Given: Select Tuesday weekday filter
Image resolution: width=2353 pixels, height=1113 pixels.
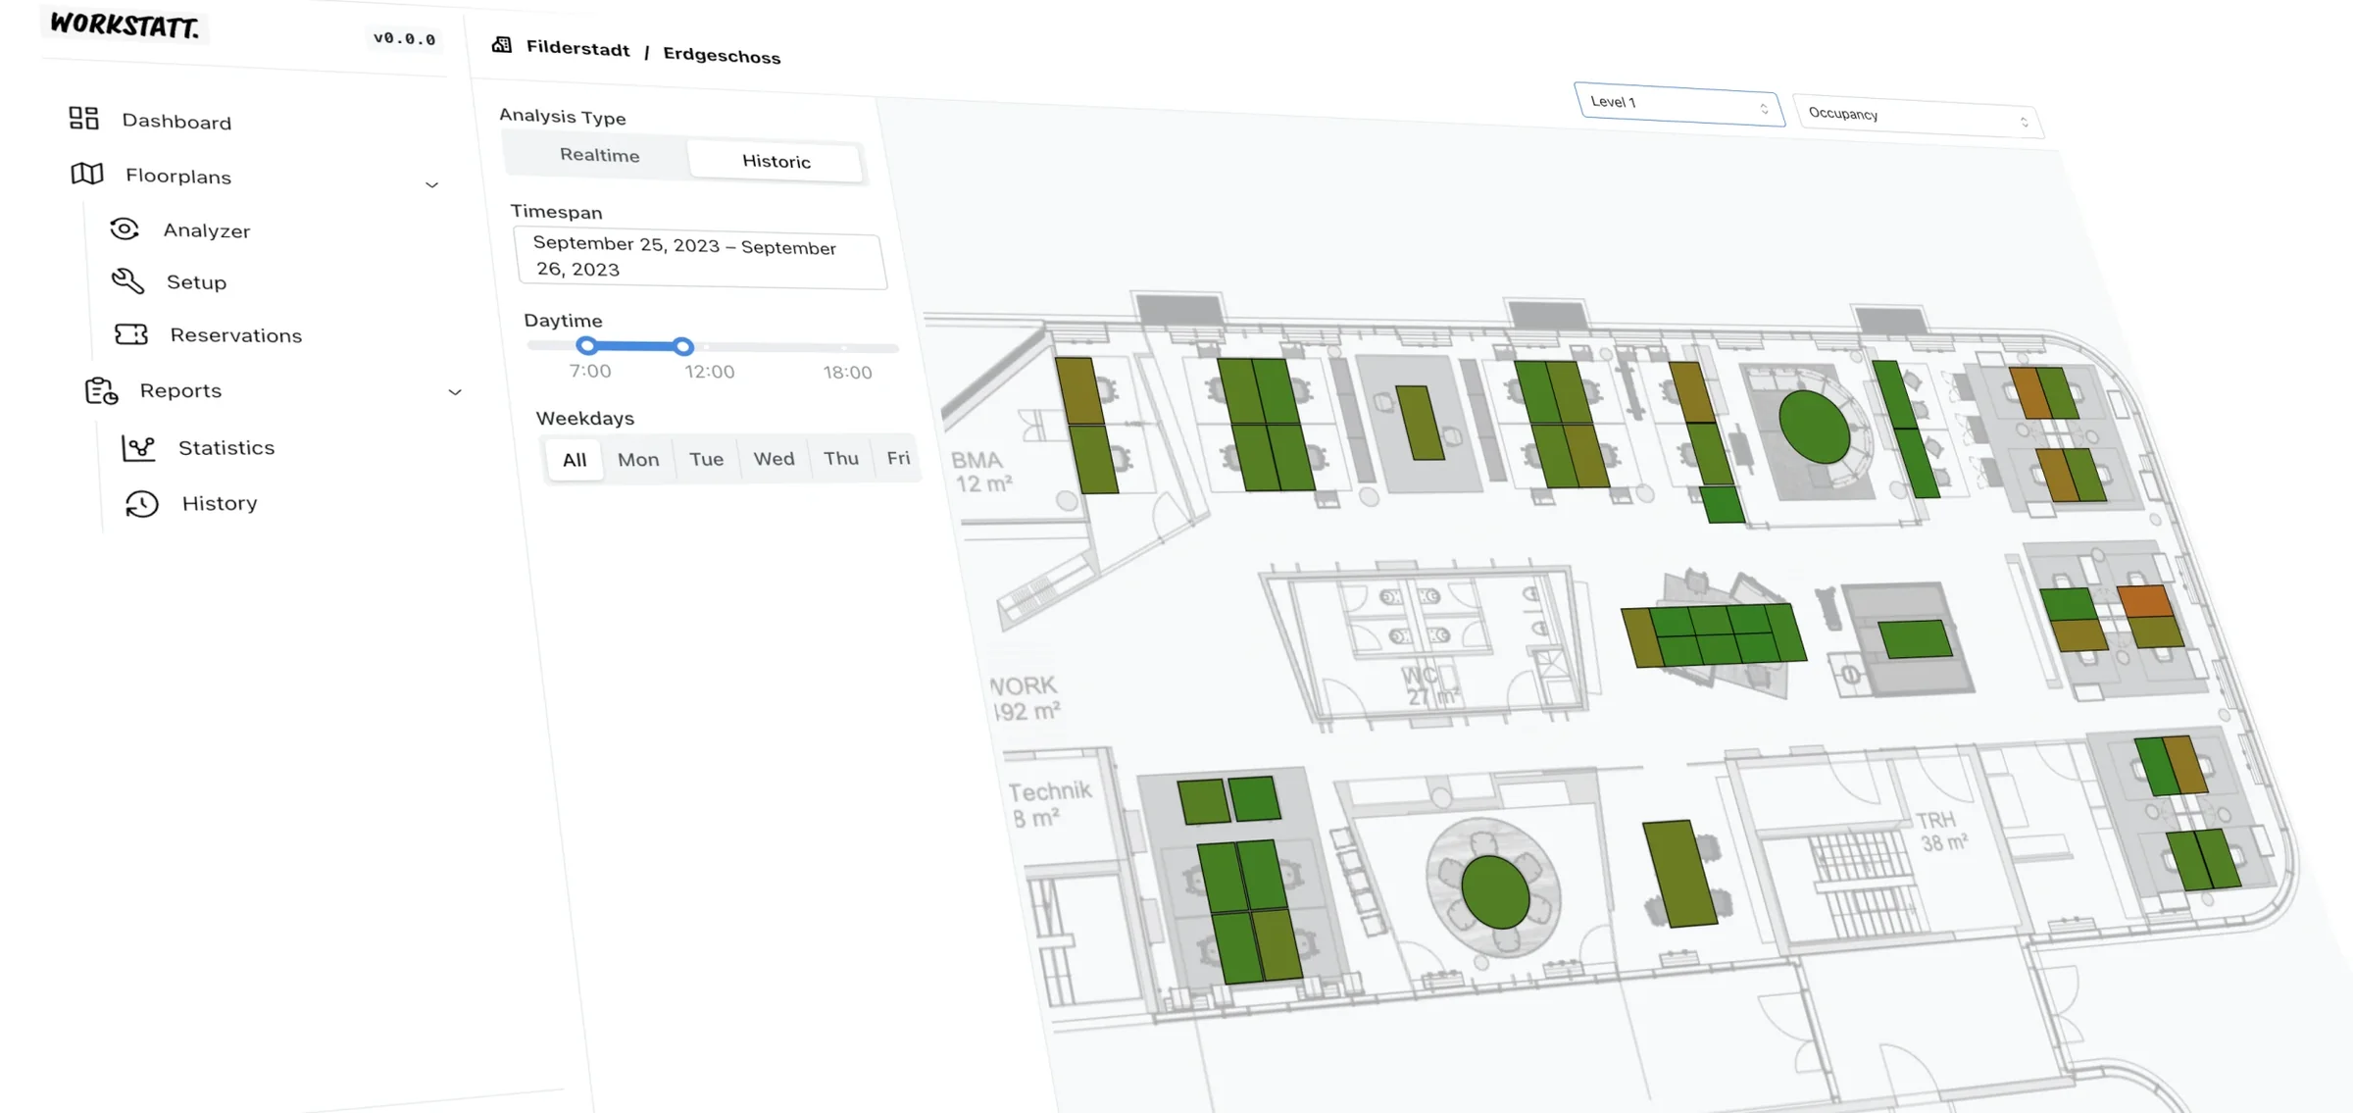Looking at the screenshot, I should click(705, 459).
